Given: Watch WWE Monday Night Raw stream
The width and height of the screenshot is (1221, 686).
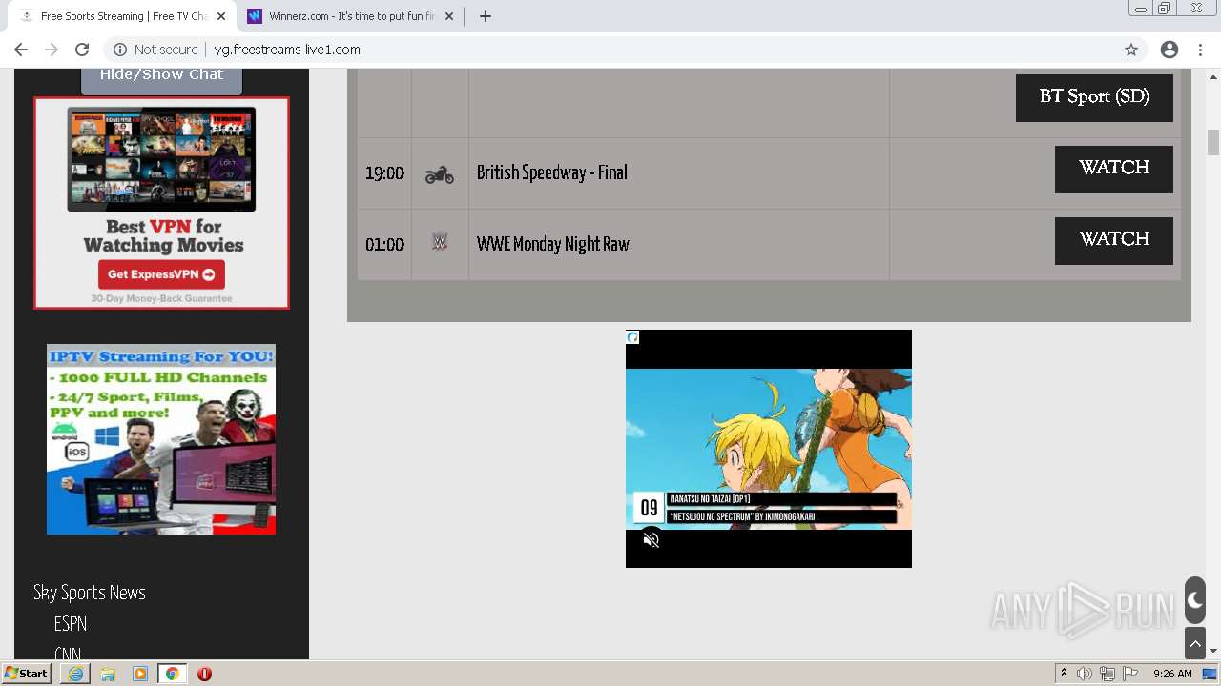Looking at the screenshot, I should (1114, 240).
